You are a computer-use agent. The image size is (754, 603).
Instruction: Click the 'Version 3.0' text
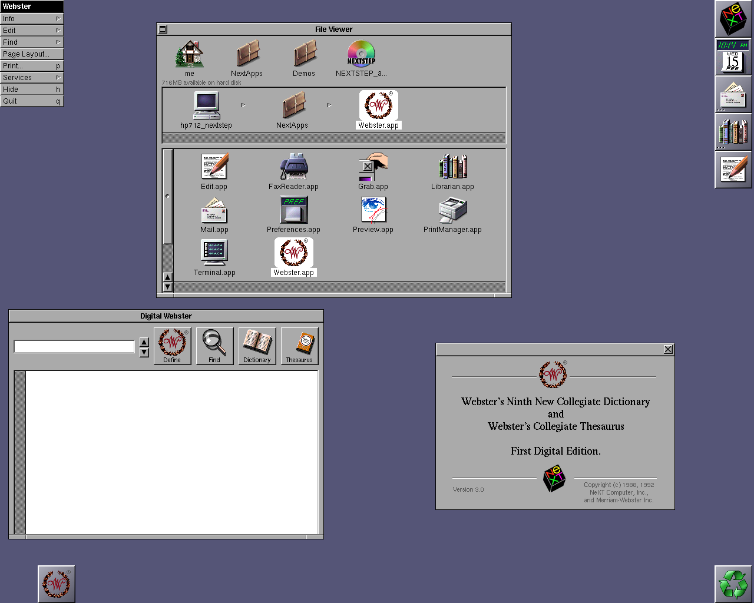pos(468,489)
